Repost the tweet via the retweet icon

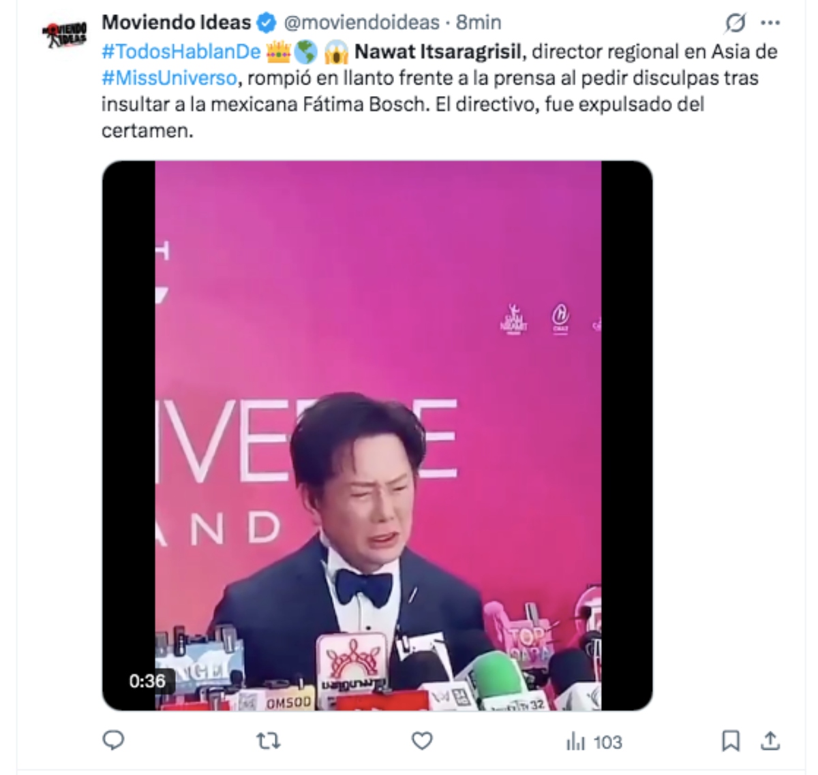point(268,741)
